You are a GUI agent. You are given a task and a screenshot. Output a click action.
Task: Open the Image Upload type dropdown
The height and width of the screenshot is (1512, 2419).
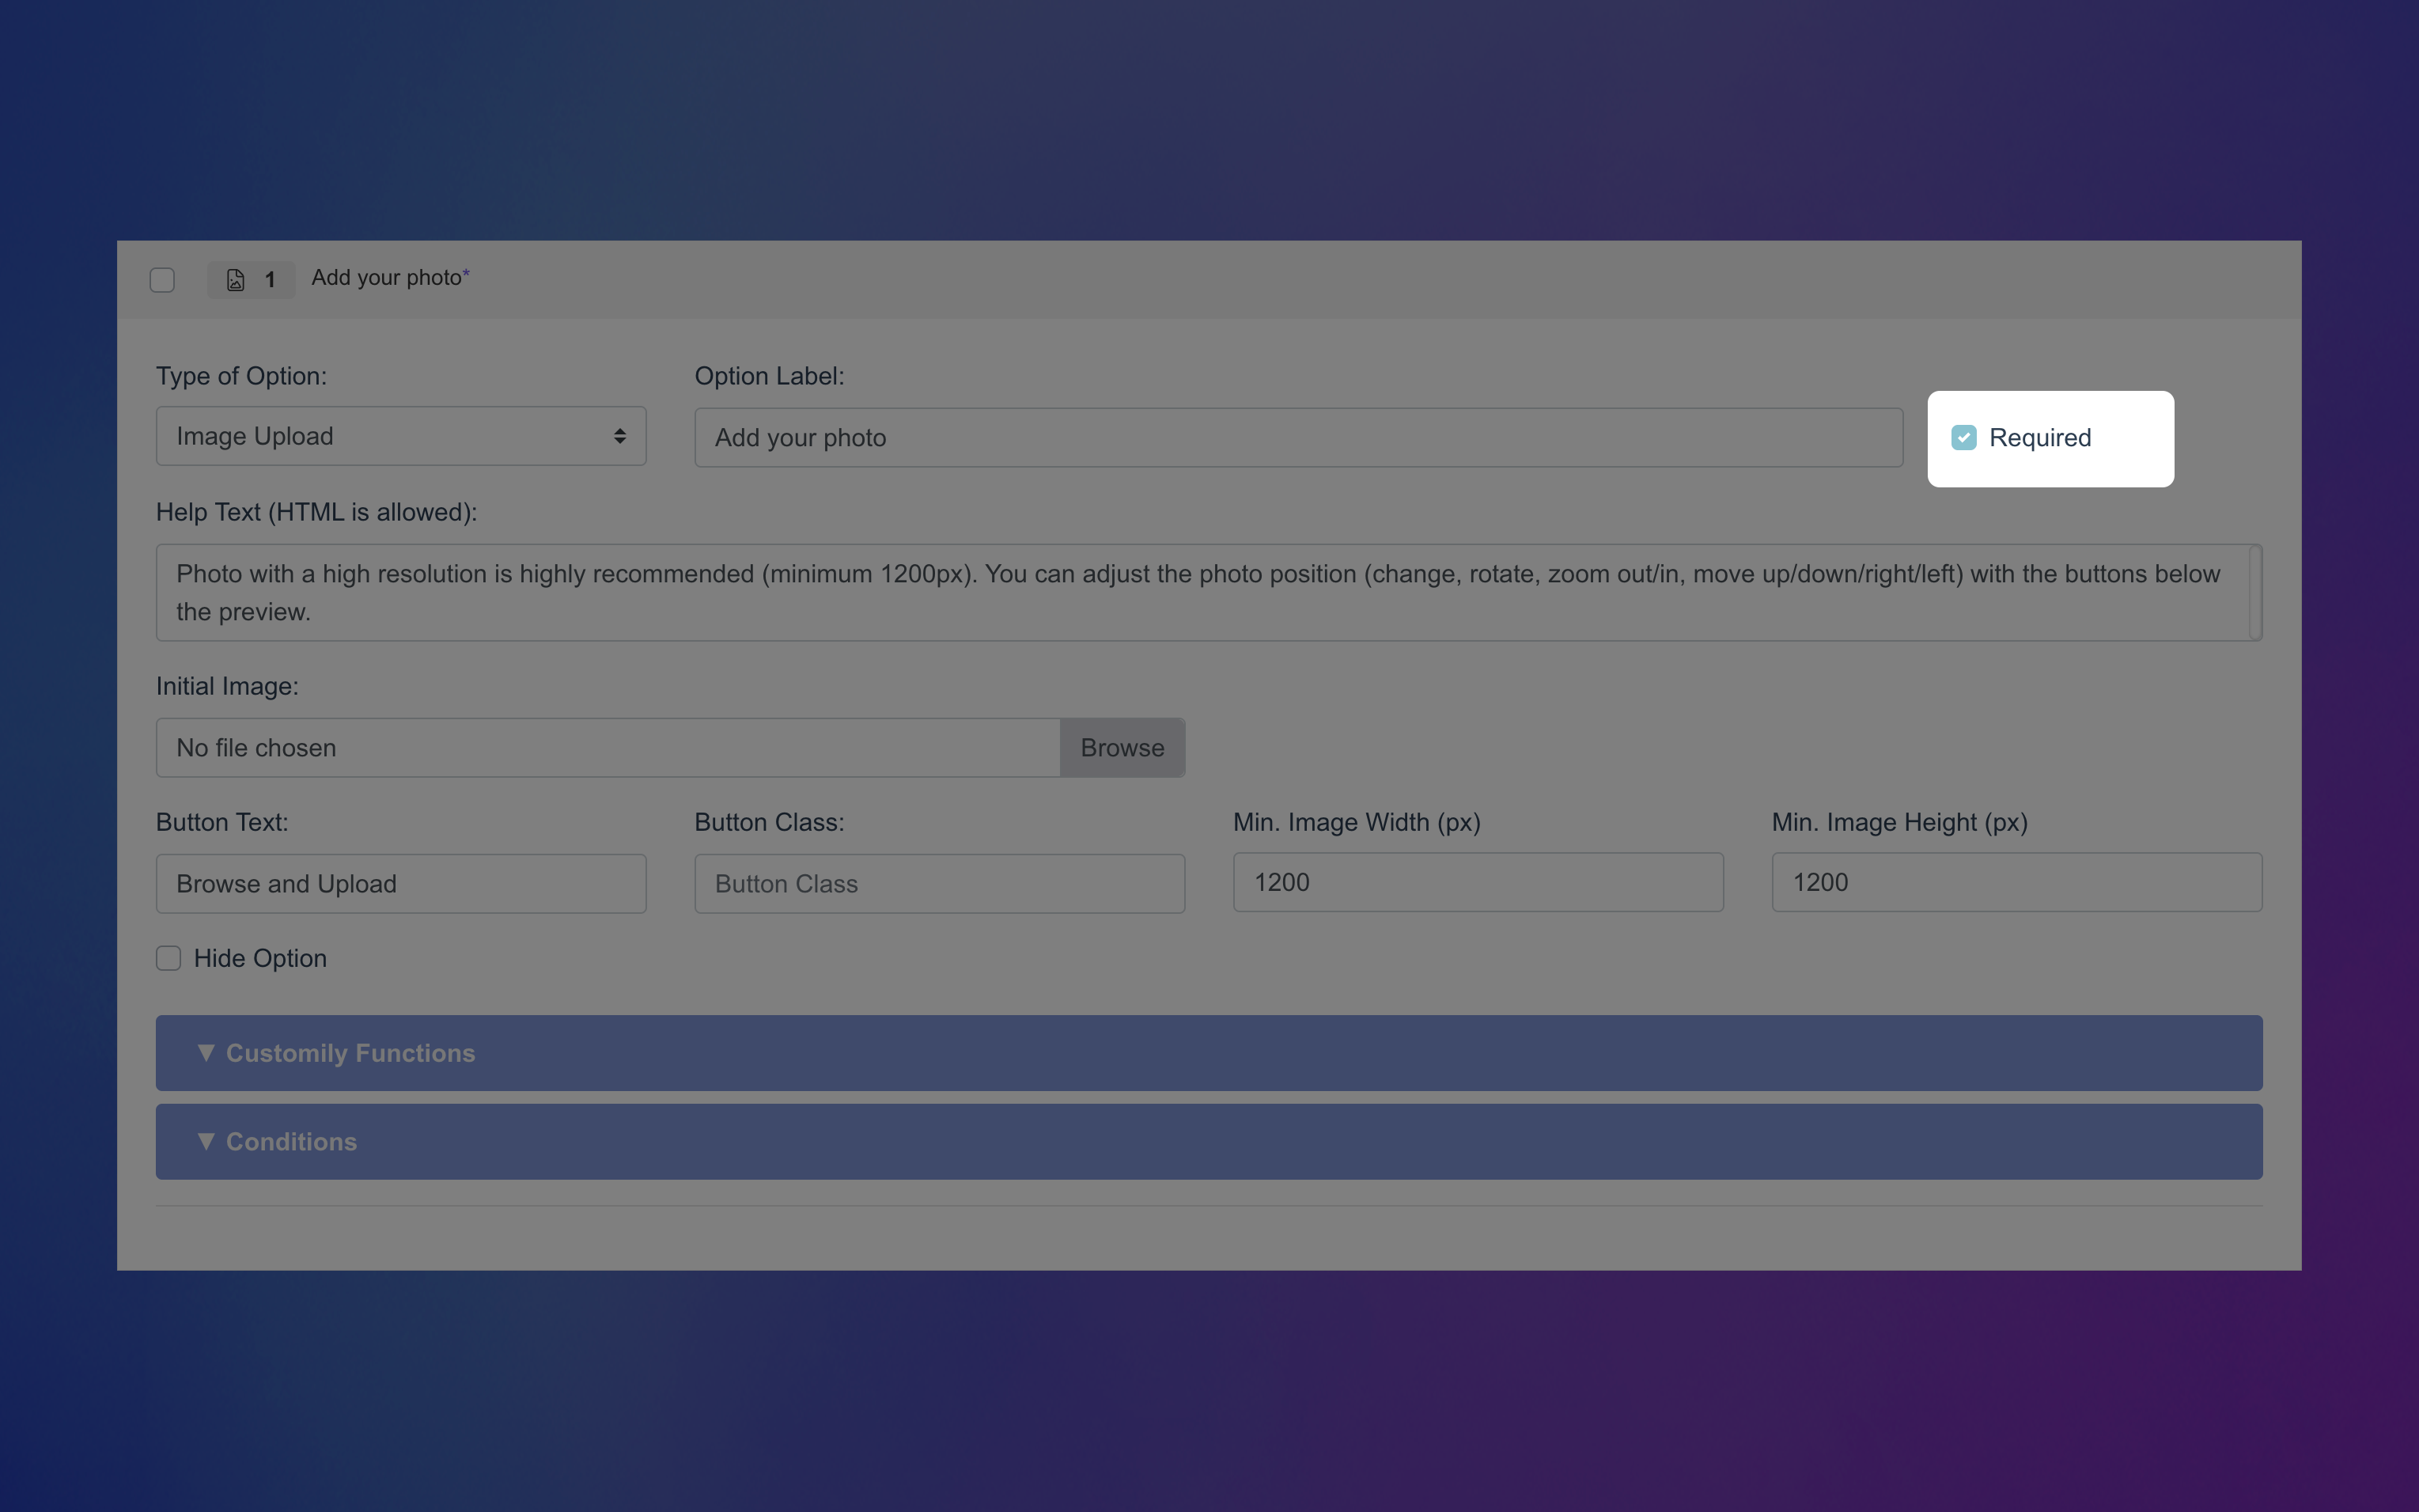click(399, 436)
